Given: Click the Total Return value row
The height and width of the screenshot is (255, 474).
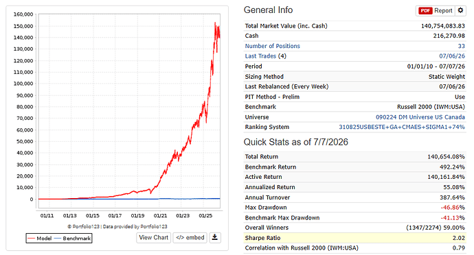Looking at the screenshot, I should [x=354, y=156].
